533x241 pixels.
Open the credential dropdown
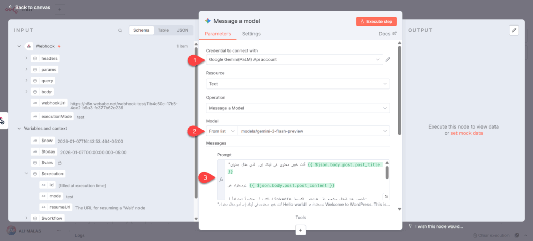[x=294, y=59]
